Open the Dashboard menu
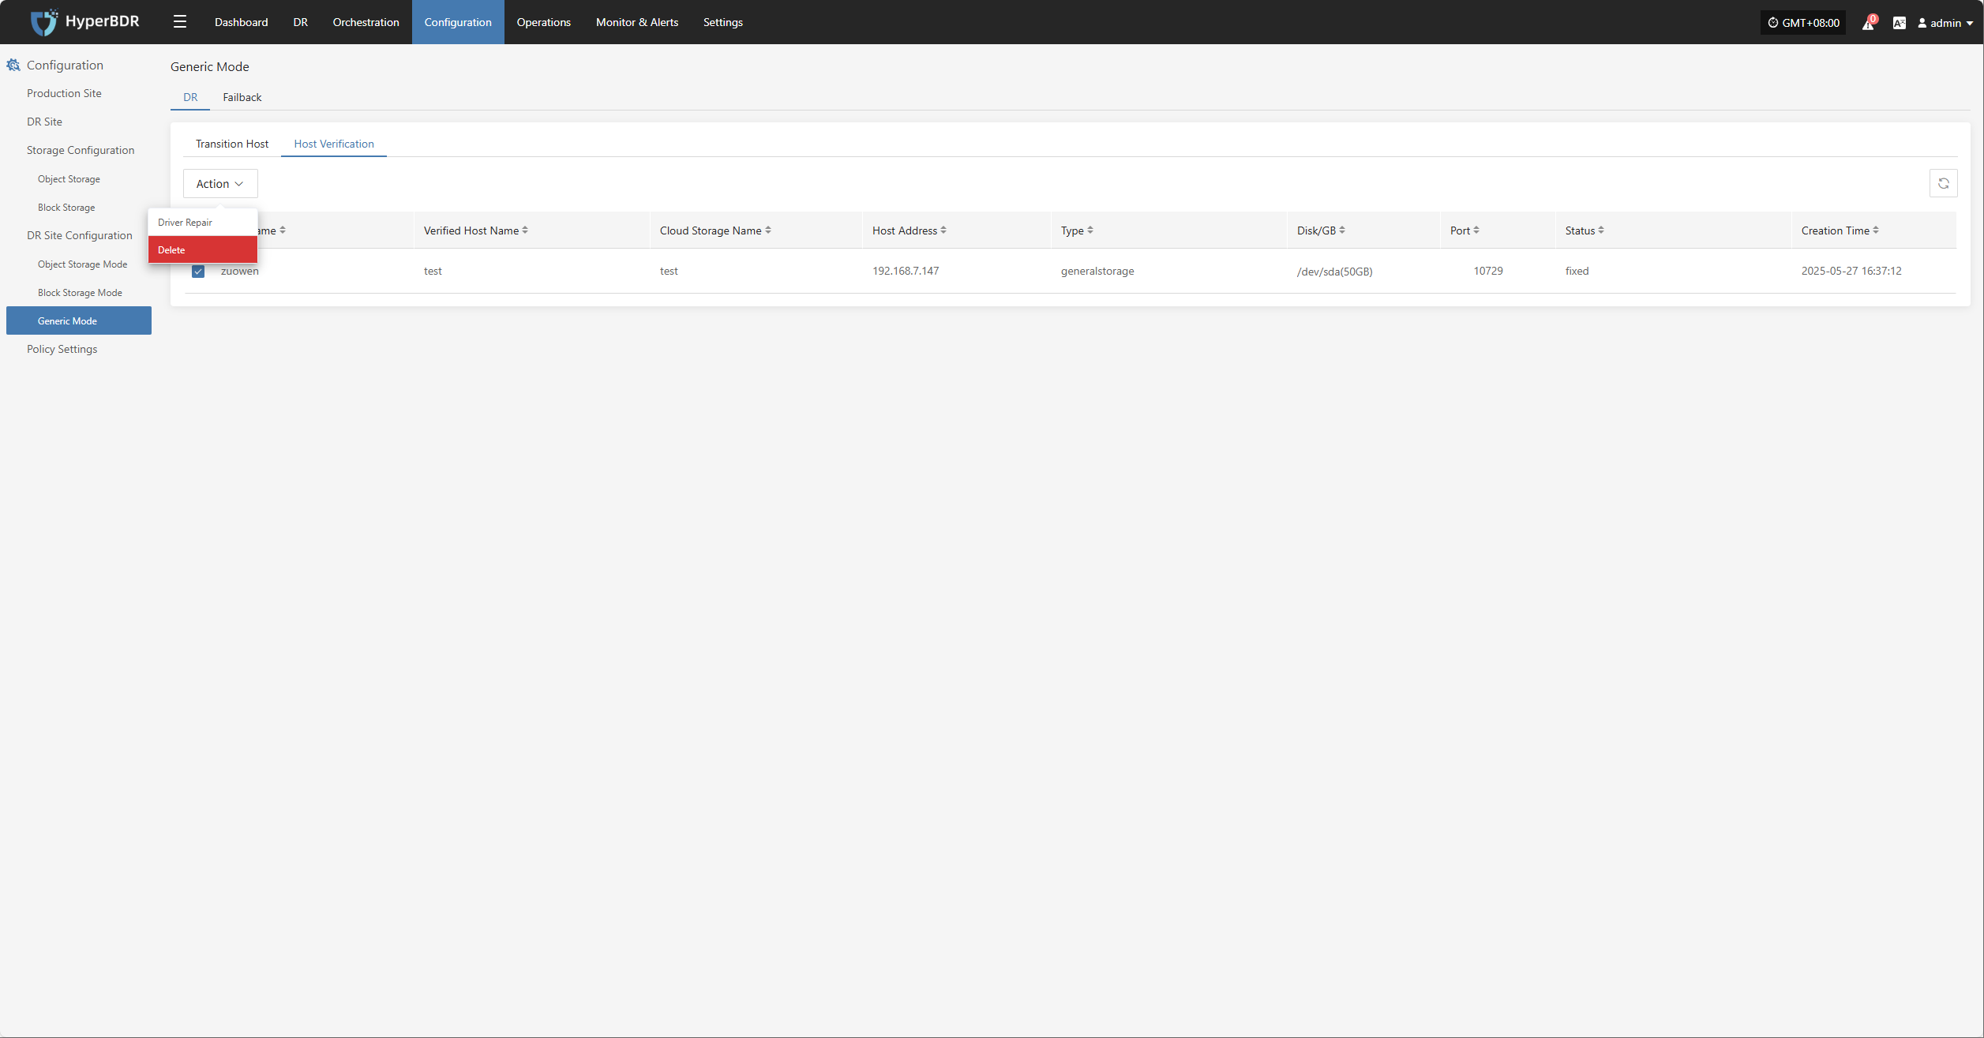Viewport: 1984px width, 1038px height. (241, 22)
